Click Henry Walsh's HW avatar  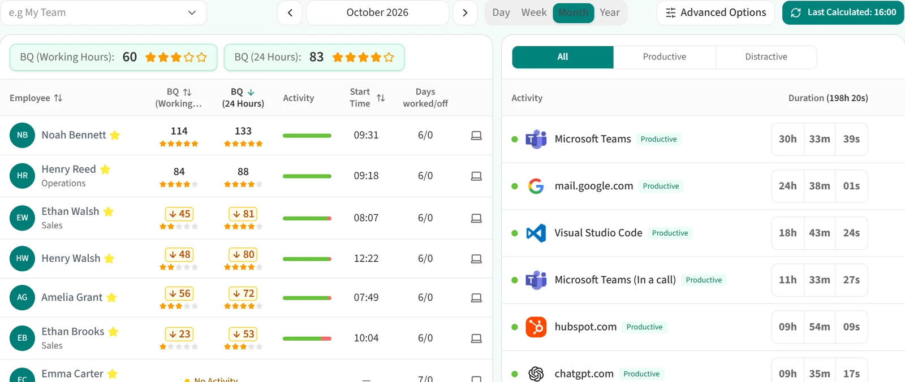click(x=22, y=258)
